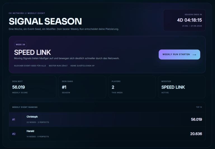Click the ACTIVE modifier status text
Image resolution: width=215 pixels, height=149 pixels.
click(165, 93)
